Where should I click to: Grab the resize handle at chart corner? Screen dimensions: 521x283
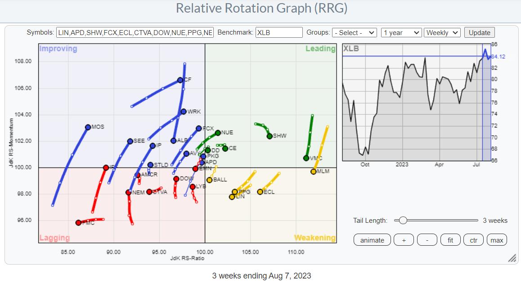coord(512,258)
